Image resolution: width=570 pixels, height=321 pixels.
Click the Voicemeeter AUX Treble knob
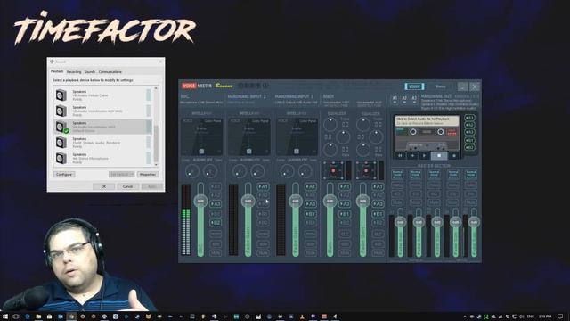pos(363,125)
